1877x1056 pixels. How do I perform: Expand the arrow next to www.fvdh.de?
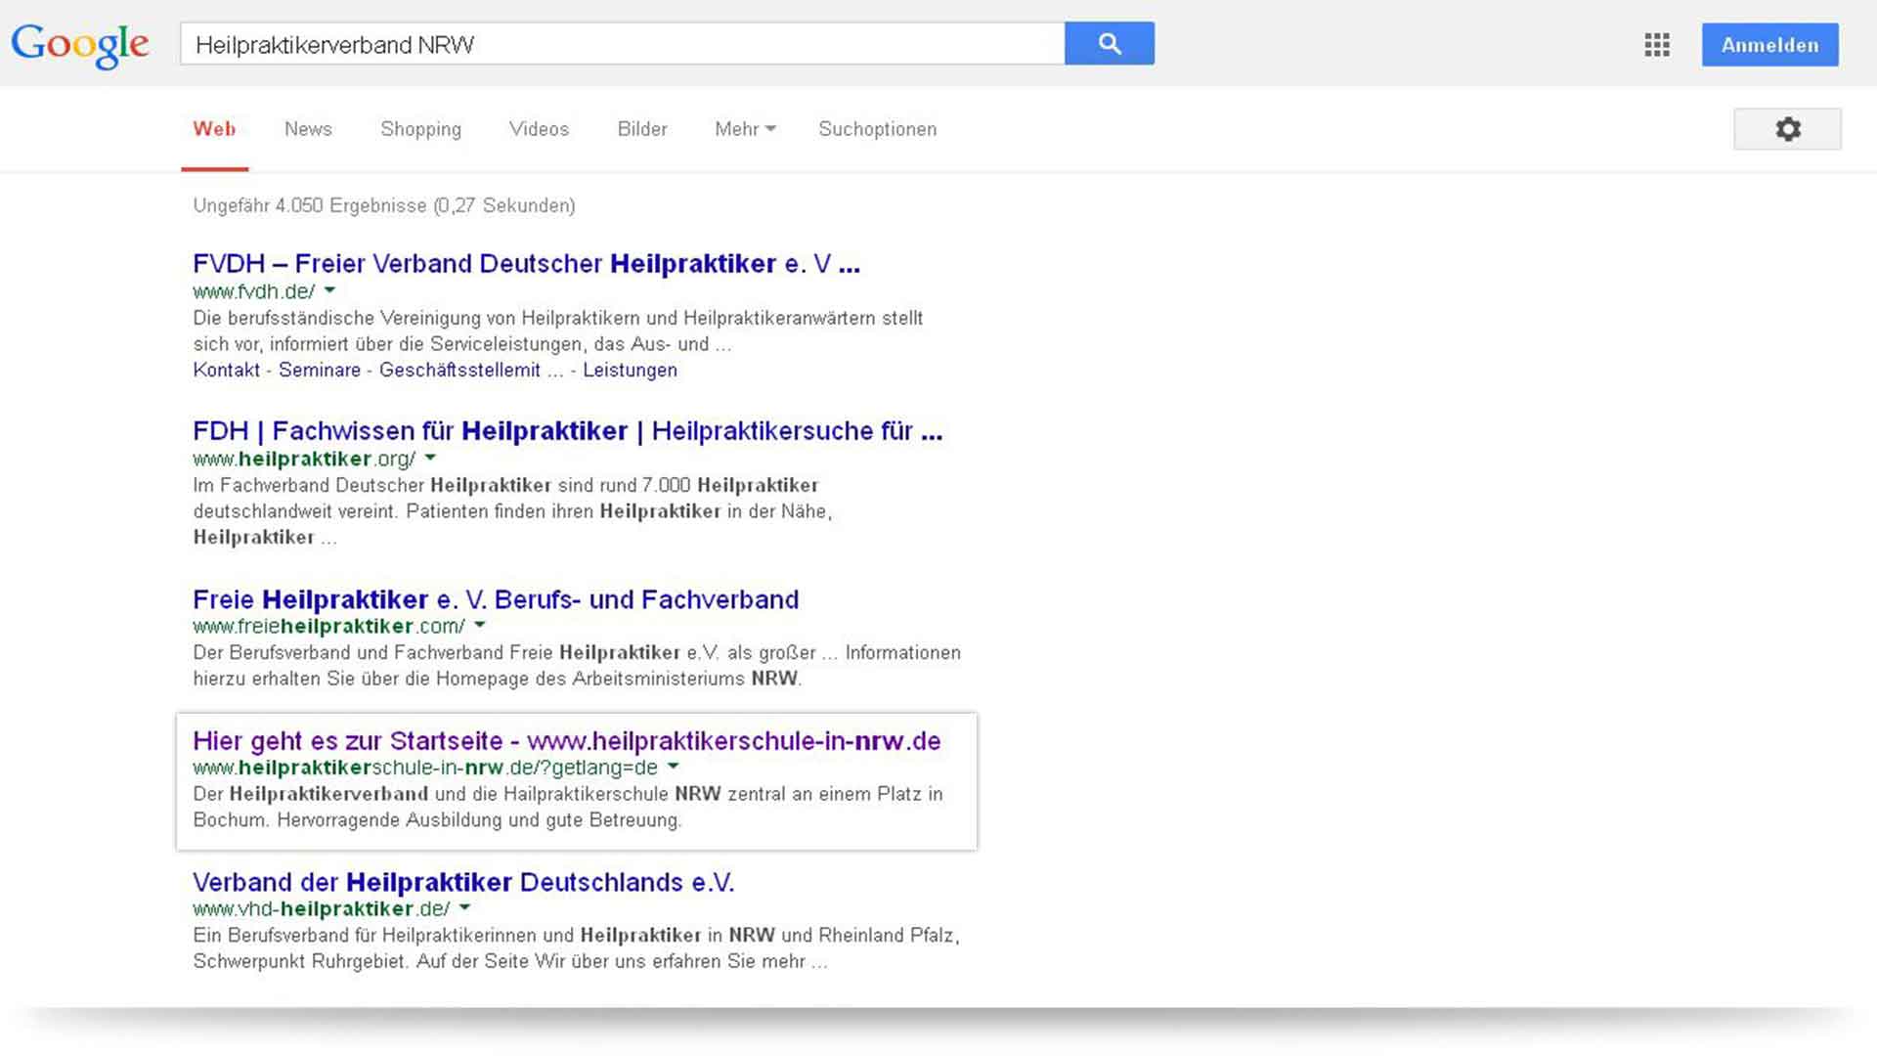[329, 290]
